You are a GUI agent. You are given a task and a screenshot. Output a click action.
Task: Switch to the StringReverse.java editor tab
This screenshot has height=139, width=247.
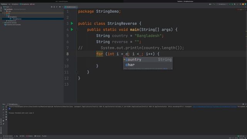pos(71,7)
